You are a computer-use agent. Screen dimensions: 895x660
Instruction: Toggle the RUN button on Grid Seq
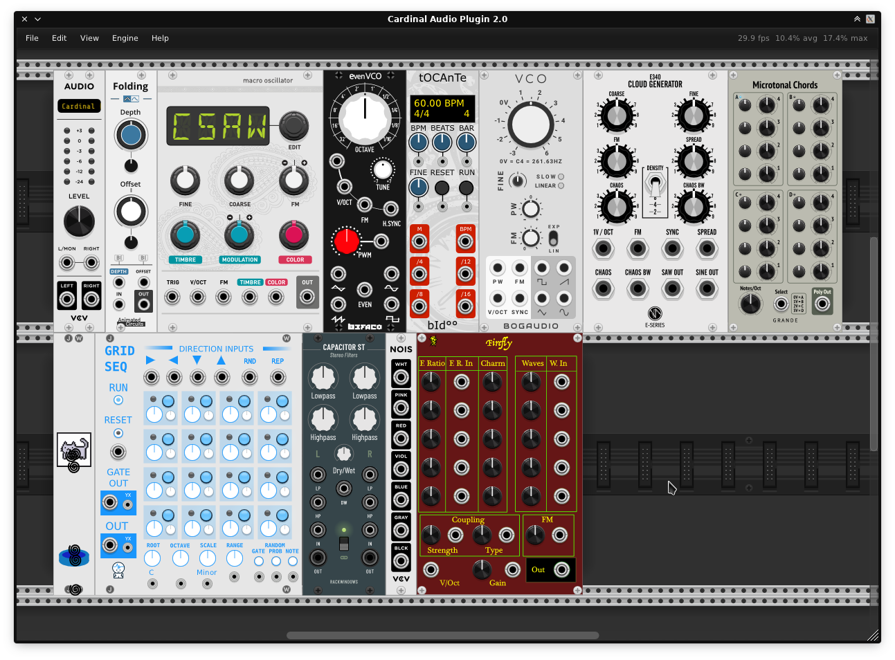[x=118, y=400]
